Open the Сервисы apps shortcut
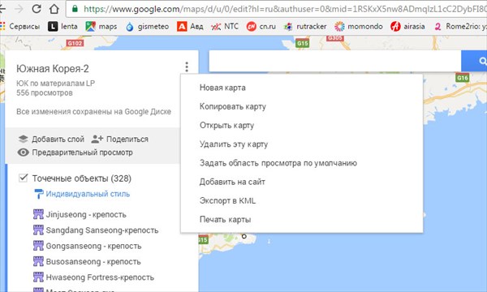The image size is (487, 292). coord(19,27)
